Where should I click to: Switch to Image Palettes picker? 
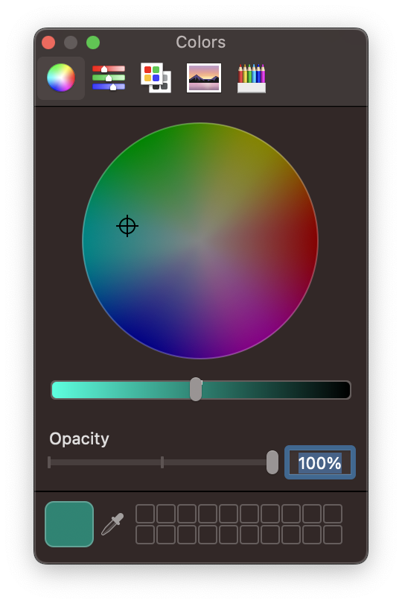204,78
